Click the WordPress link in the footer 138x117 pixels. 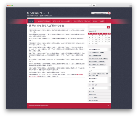click(x=38, y=106)
